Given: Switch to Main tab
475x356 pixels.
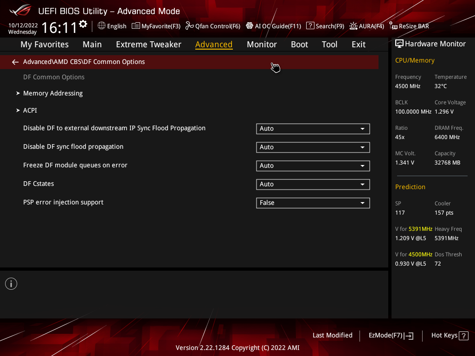Looking at the screenshot, I should (x=92, y=44).
